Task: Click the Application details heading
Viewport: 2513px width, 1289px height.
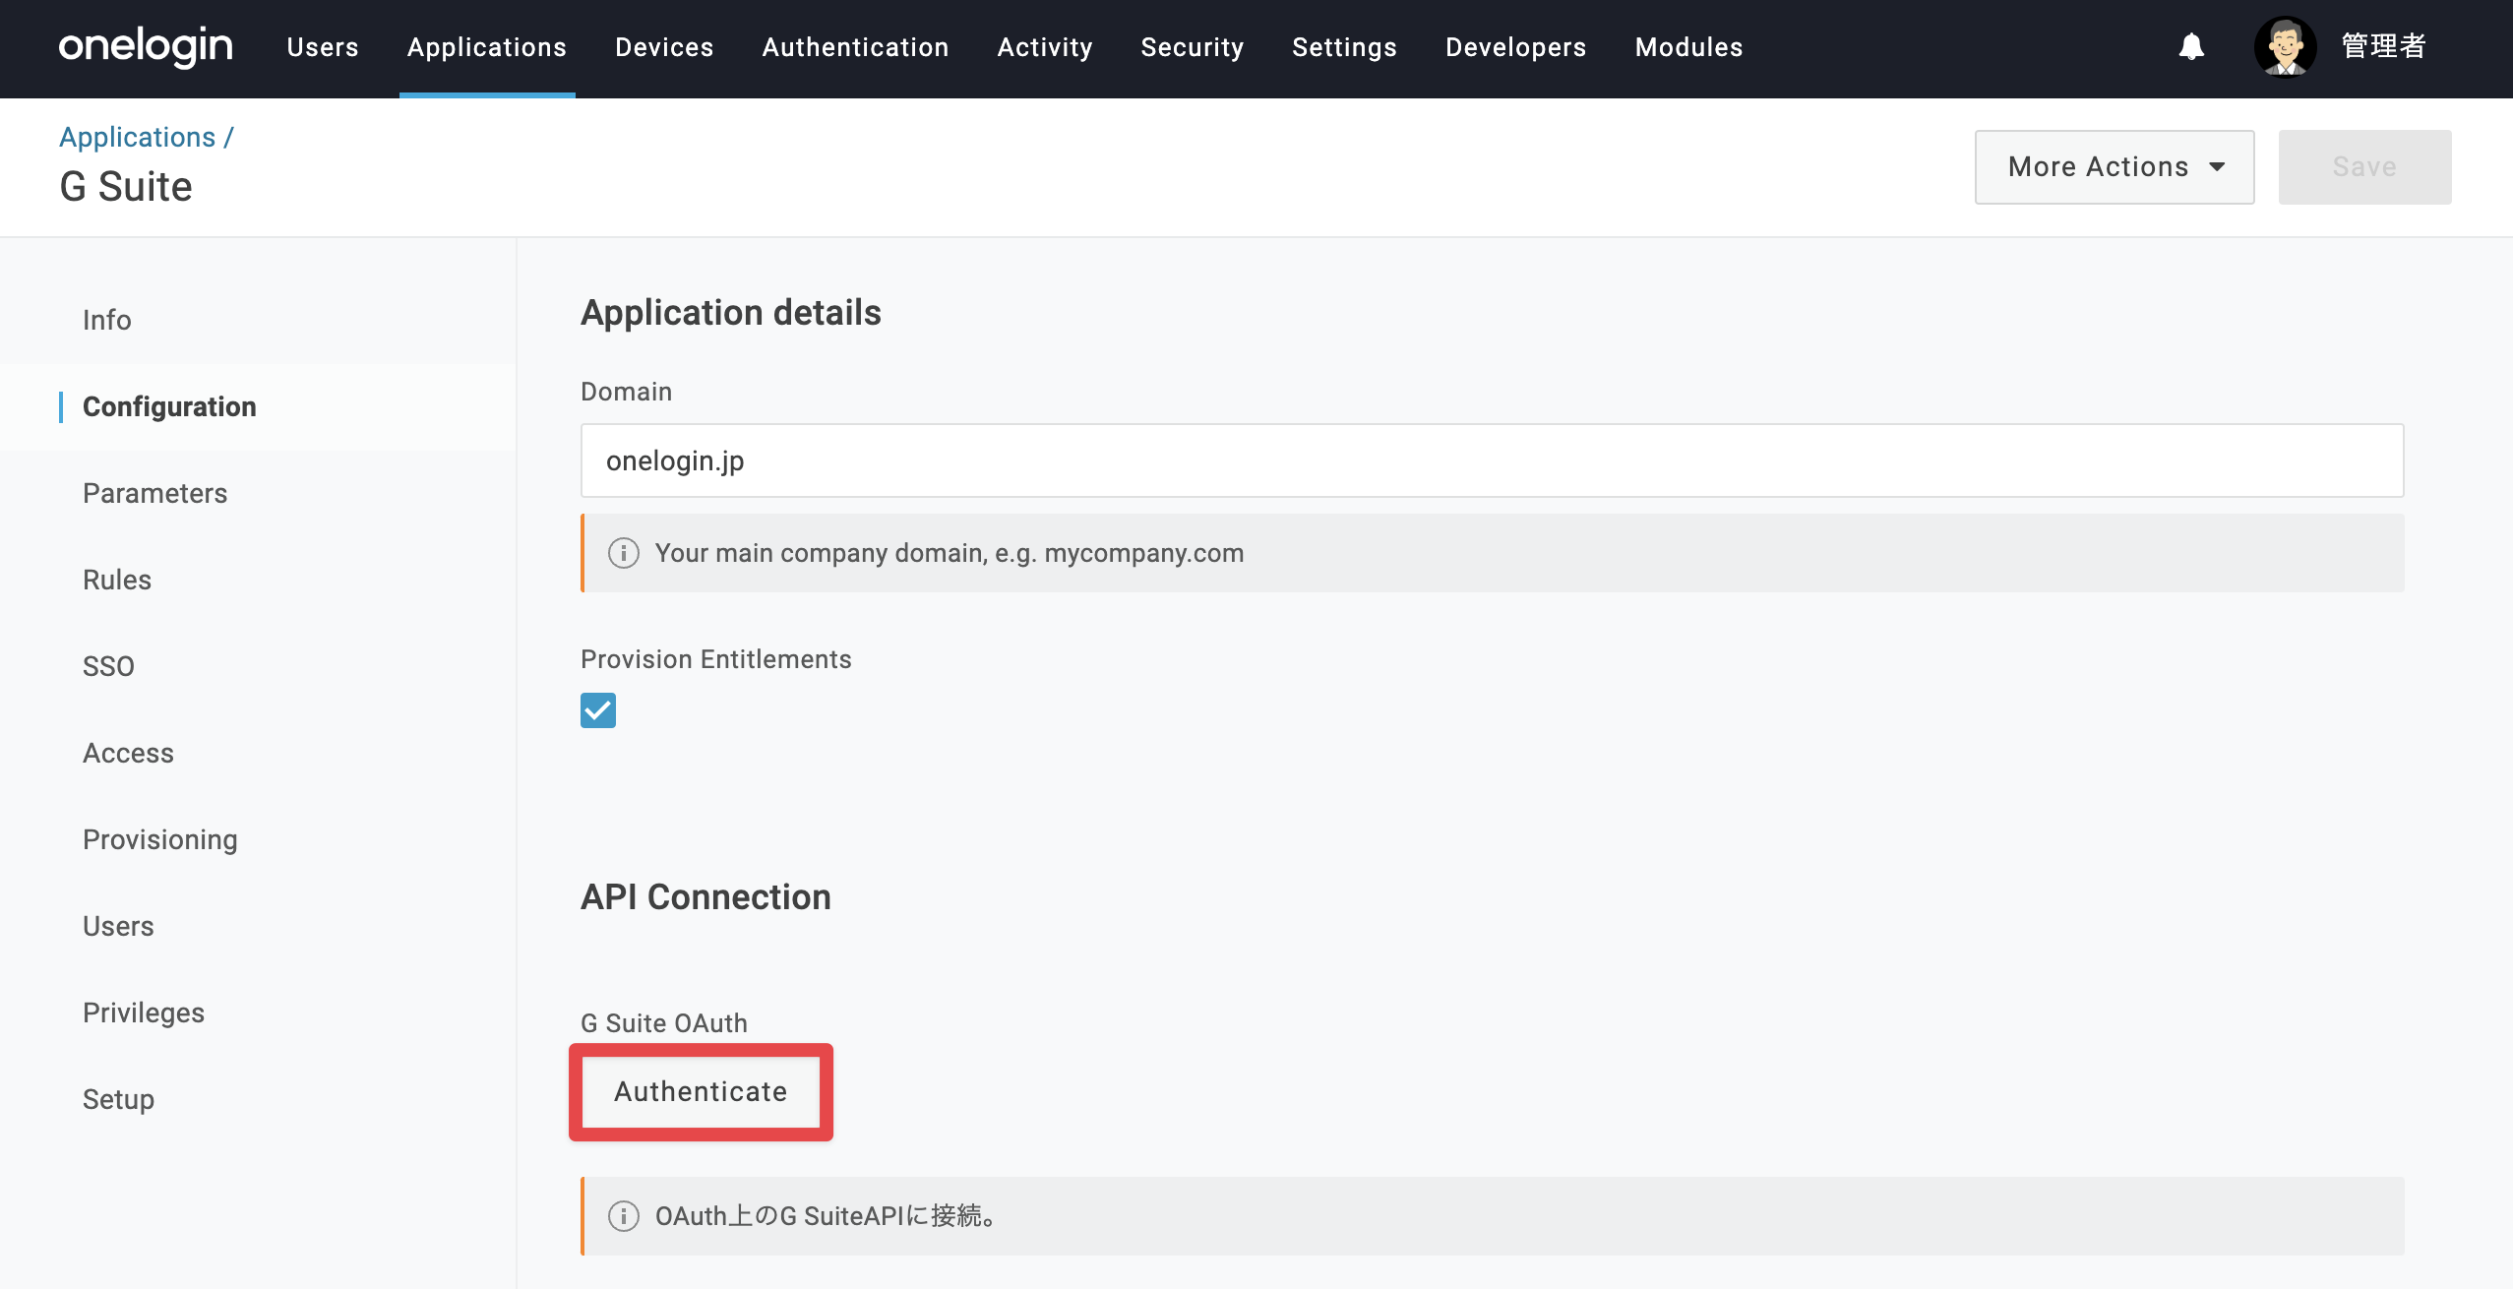Action: [731, 313]
